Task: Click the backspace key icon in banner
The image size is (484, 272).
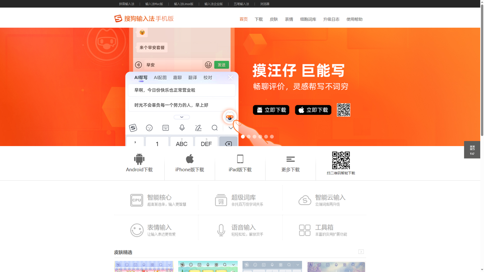Action: coord(228,143)
